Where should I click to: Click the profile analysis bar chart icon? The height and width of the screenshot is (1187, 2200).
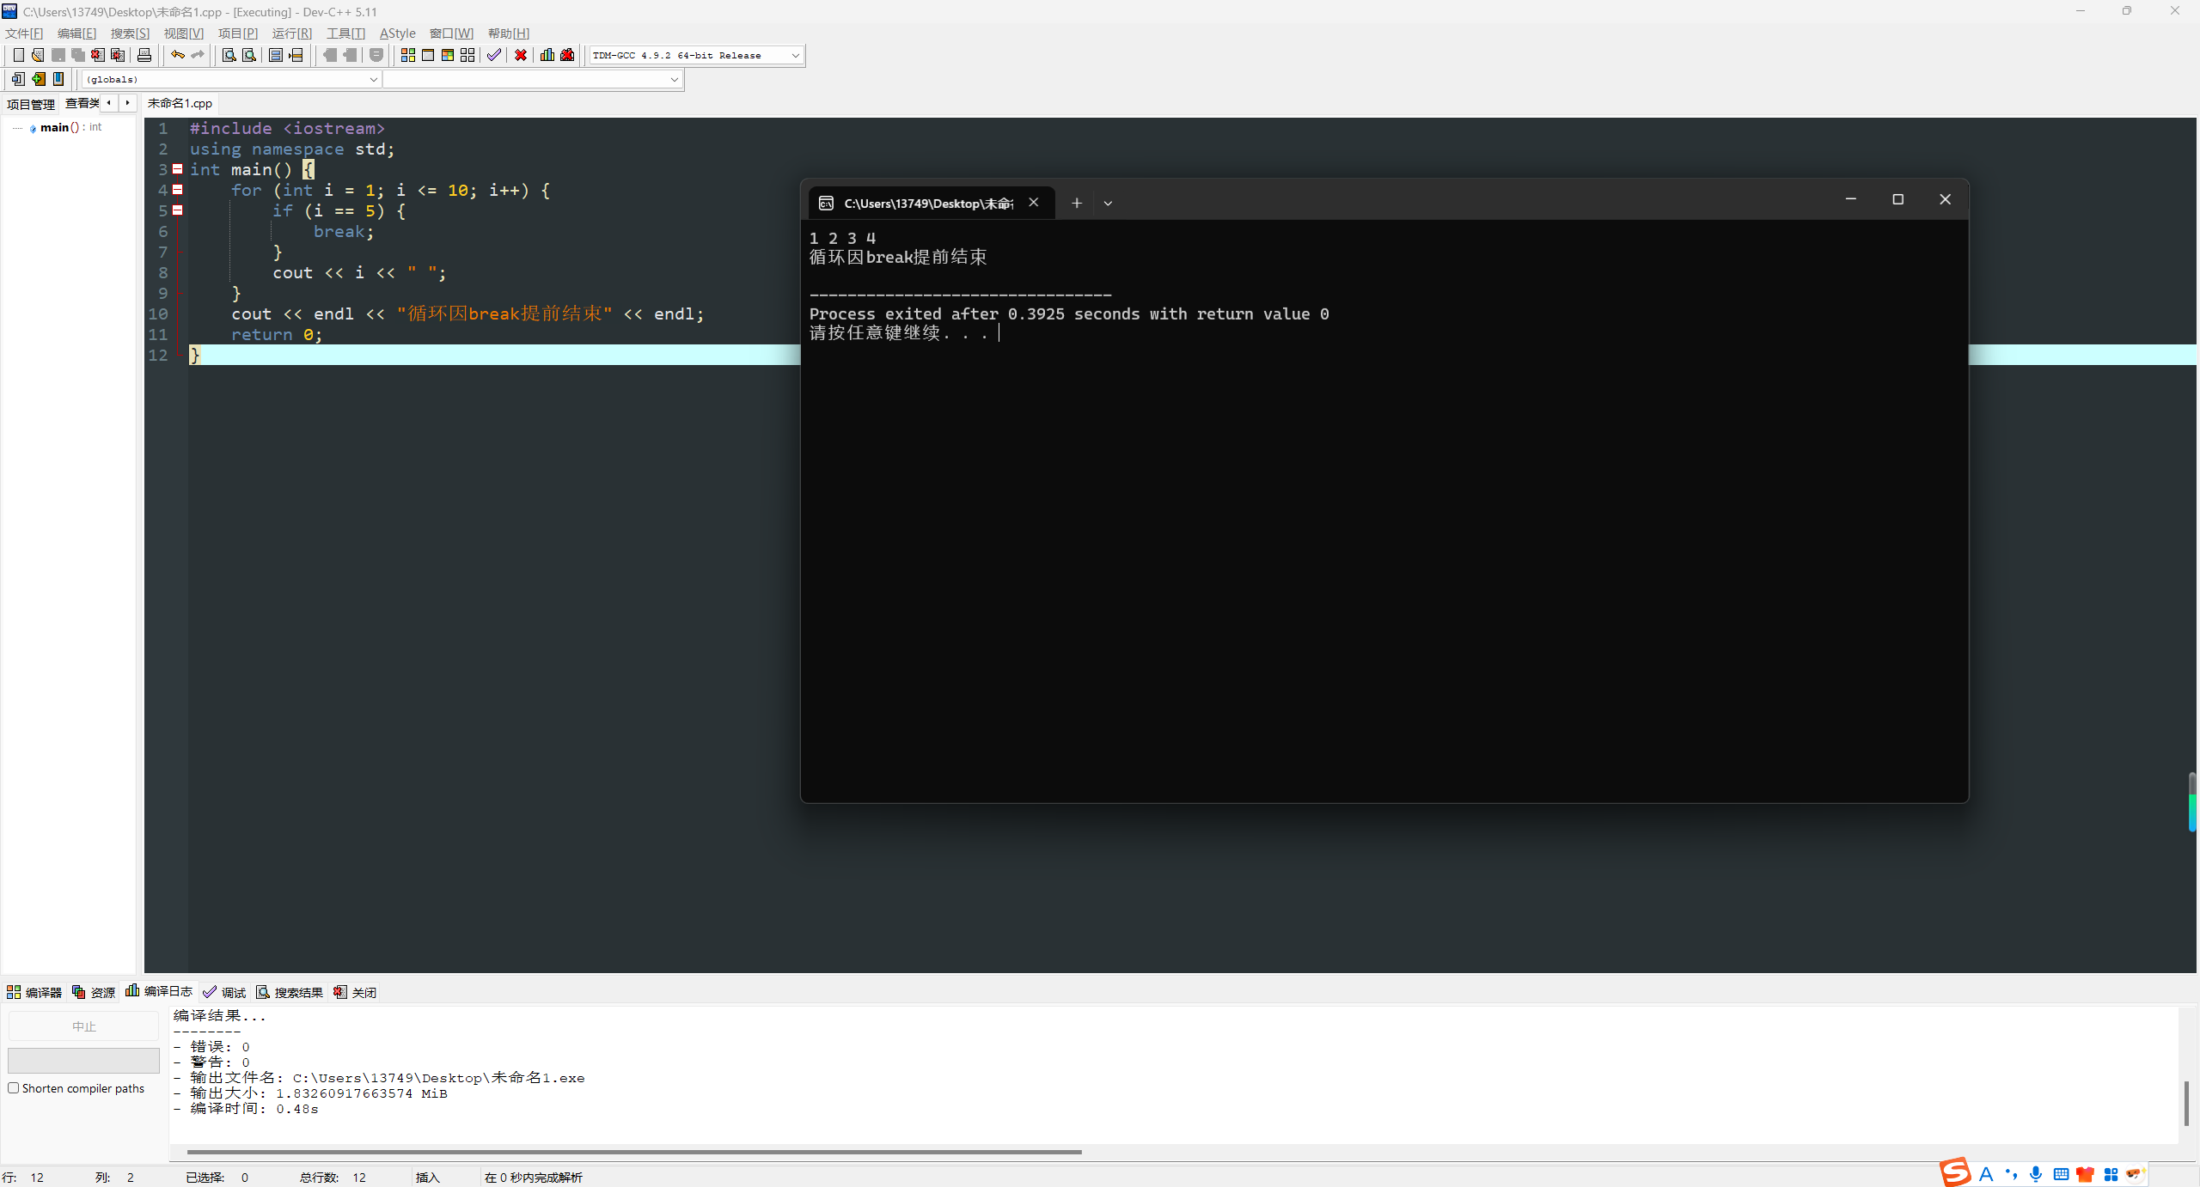pos(547,55)
